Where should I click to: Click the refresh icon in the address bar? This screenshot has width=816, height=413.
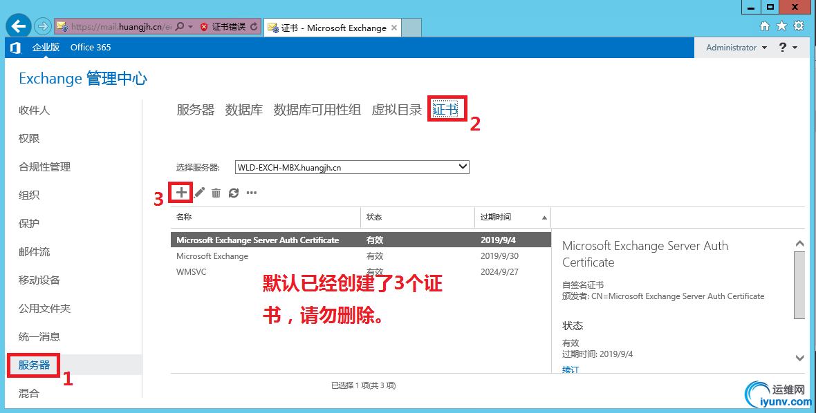[254, 26]
